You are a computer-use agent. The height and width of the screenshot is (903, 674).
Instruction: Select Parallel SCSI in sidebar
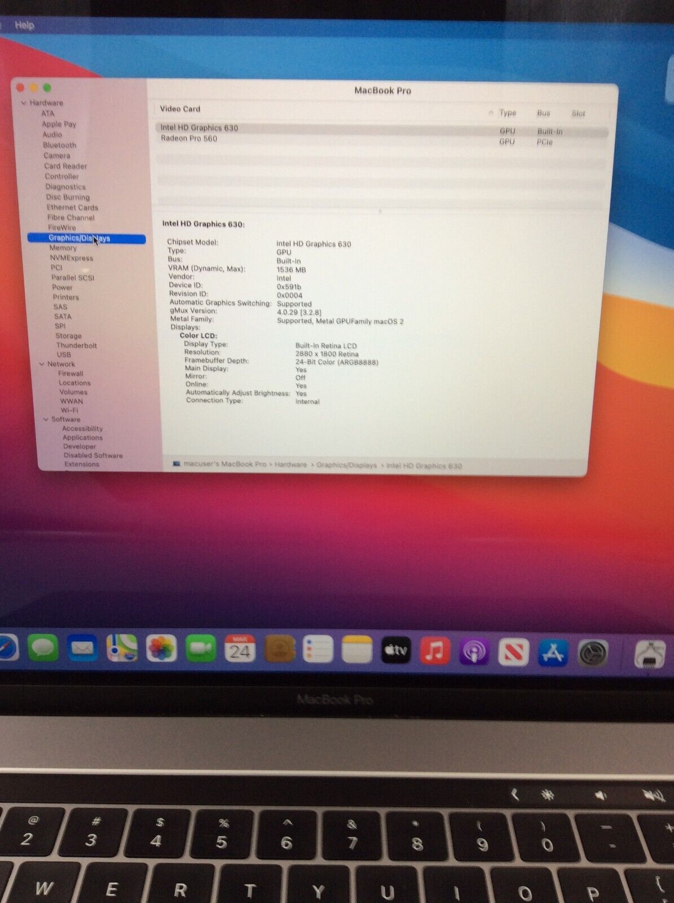[x=73, y=278]
